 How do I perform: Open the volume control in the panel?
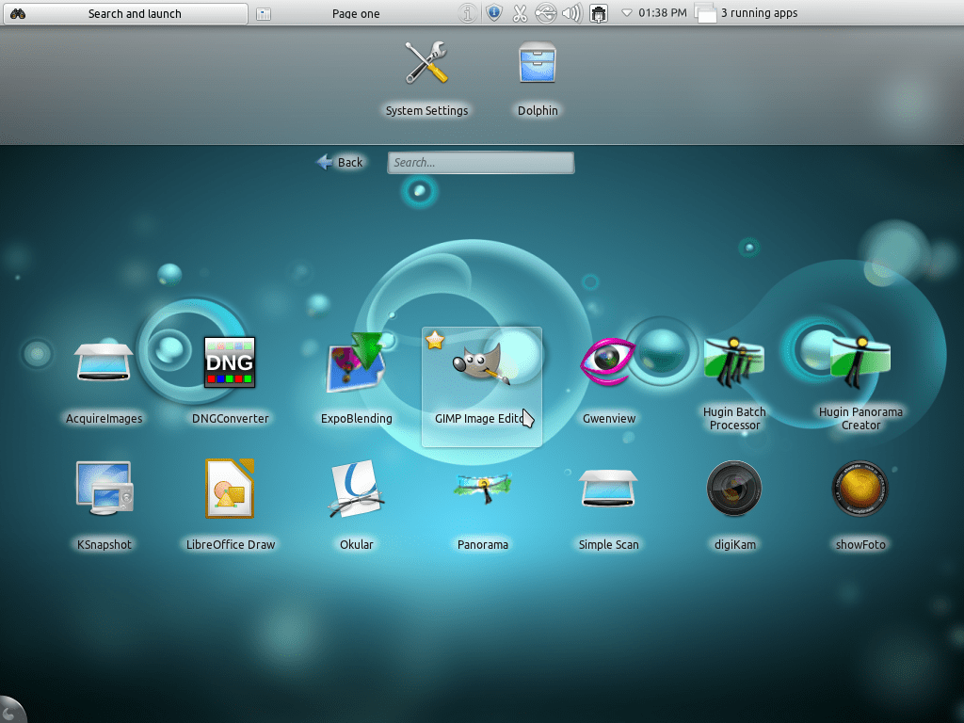(x=571, y=13)
